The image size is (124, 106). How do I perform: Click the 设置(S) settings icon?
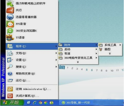(10, 60)
